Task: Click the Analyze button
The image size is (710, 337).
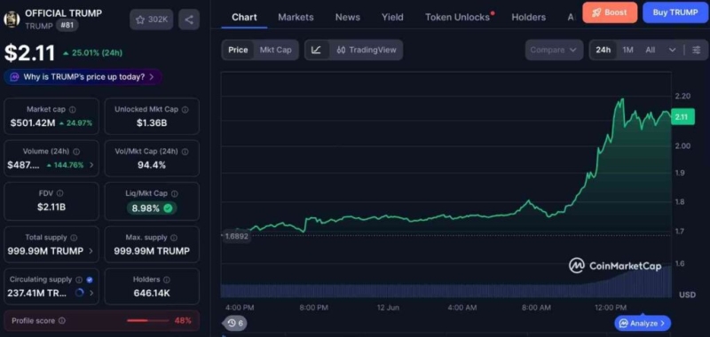Action: pyautogui.click(x=643, y=323)
